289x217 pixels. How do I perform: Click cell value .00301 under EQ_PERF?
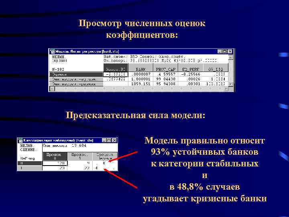[191, 84]
